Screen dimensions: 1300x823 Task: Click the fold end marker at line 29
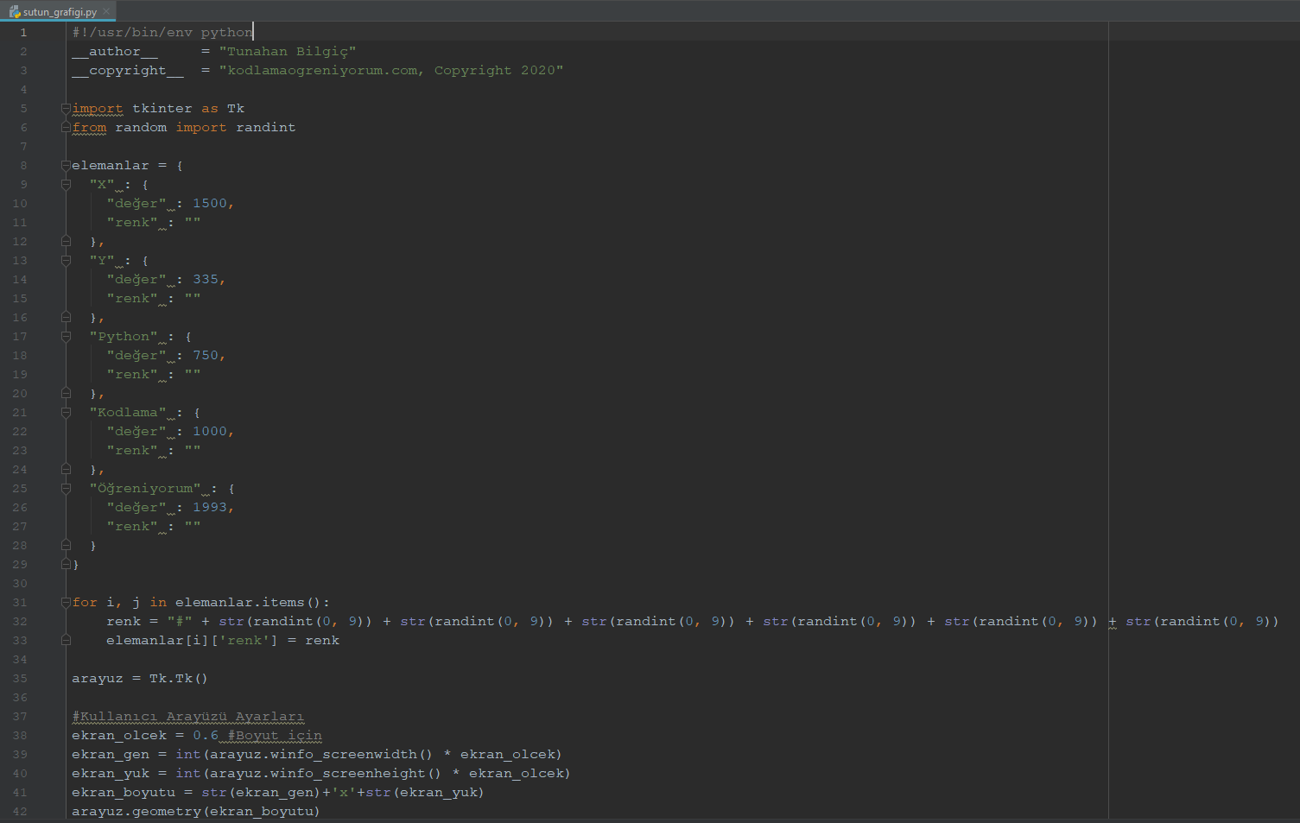tap(66, 565)
